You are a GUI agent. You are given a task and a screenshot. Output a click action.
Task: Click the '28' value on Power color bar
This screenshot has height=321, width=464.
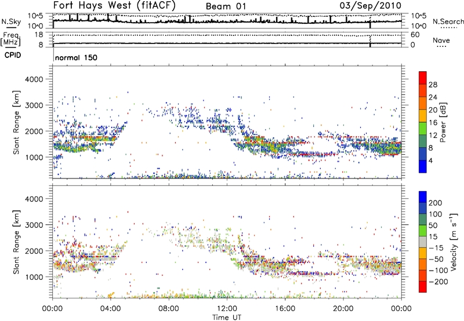(x=433, y=85)
